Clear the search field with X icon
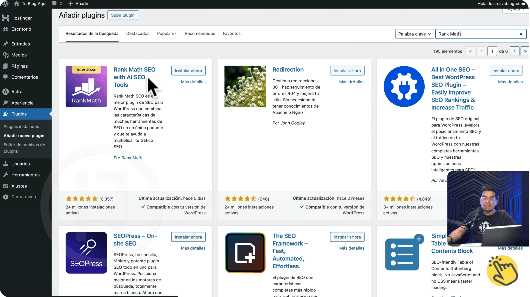This screenshot has height=297, width=530. 521,34
